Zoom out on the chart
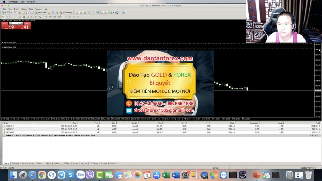This screenshot has height=181, width=322. click(x=93, y=13)
